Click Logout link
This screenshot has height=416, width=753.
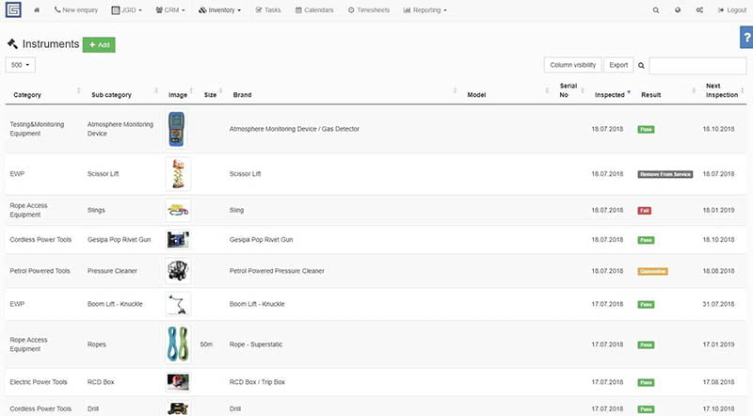coord(731,10)
